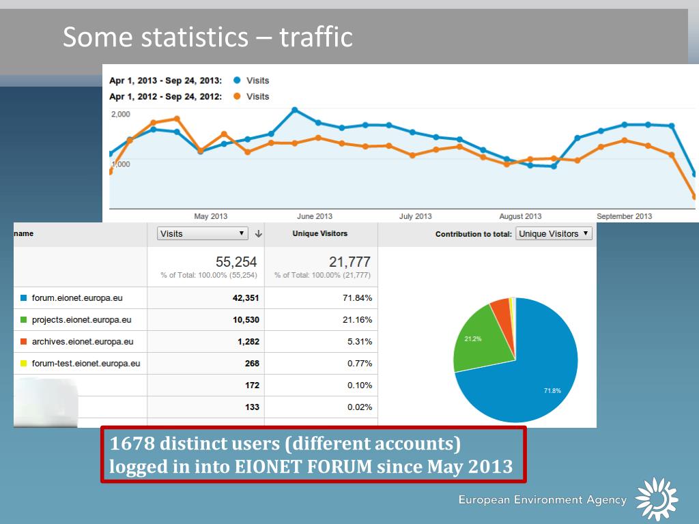Click orange swatch beside archives.eionet.europa.eu
The width and height of the screenshot is (699, 524).
pyautogui.click(x=24, y=342)
